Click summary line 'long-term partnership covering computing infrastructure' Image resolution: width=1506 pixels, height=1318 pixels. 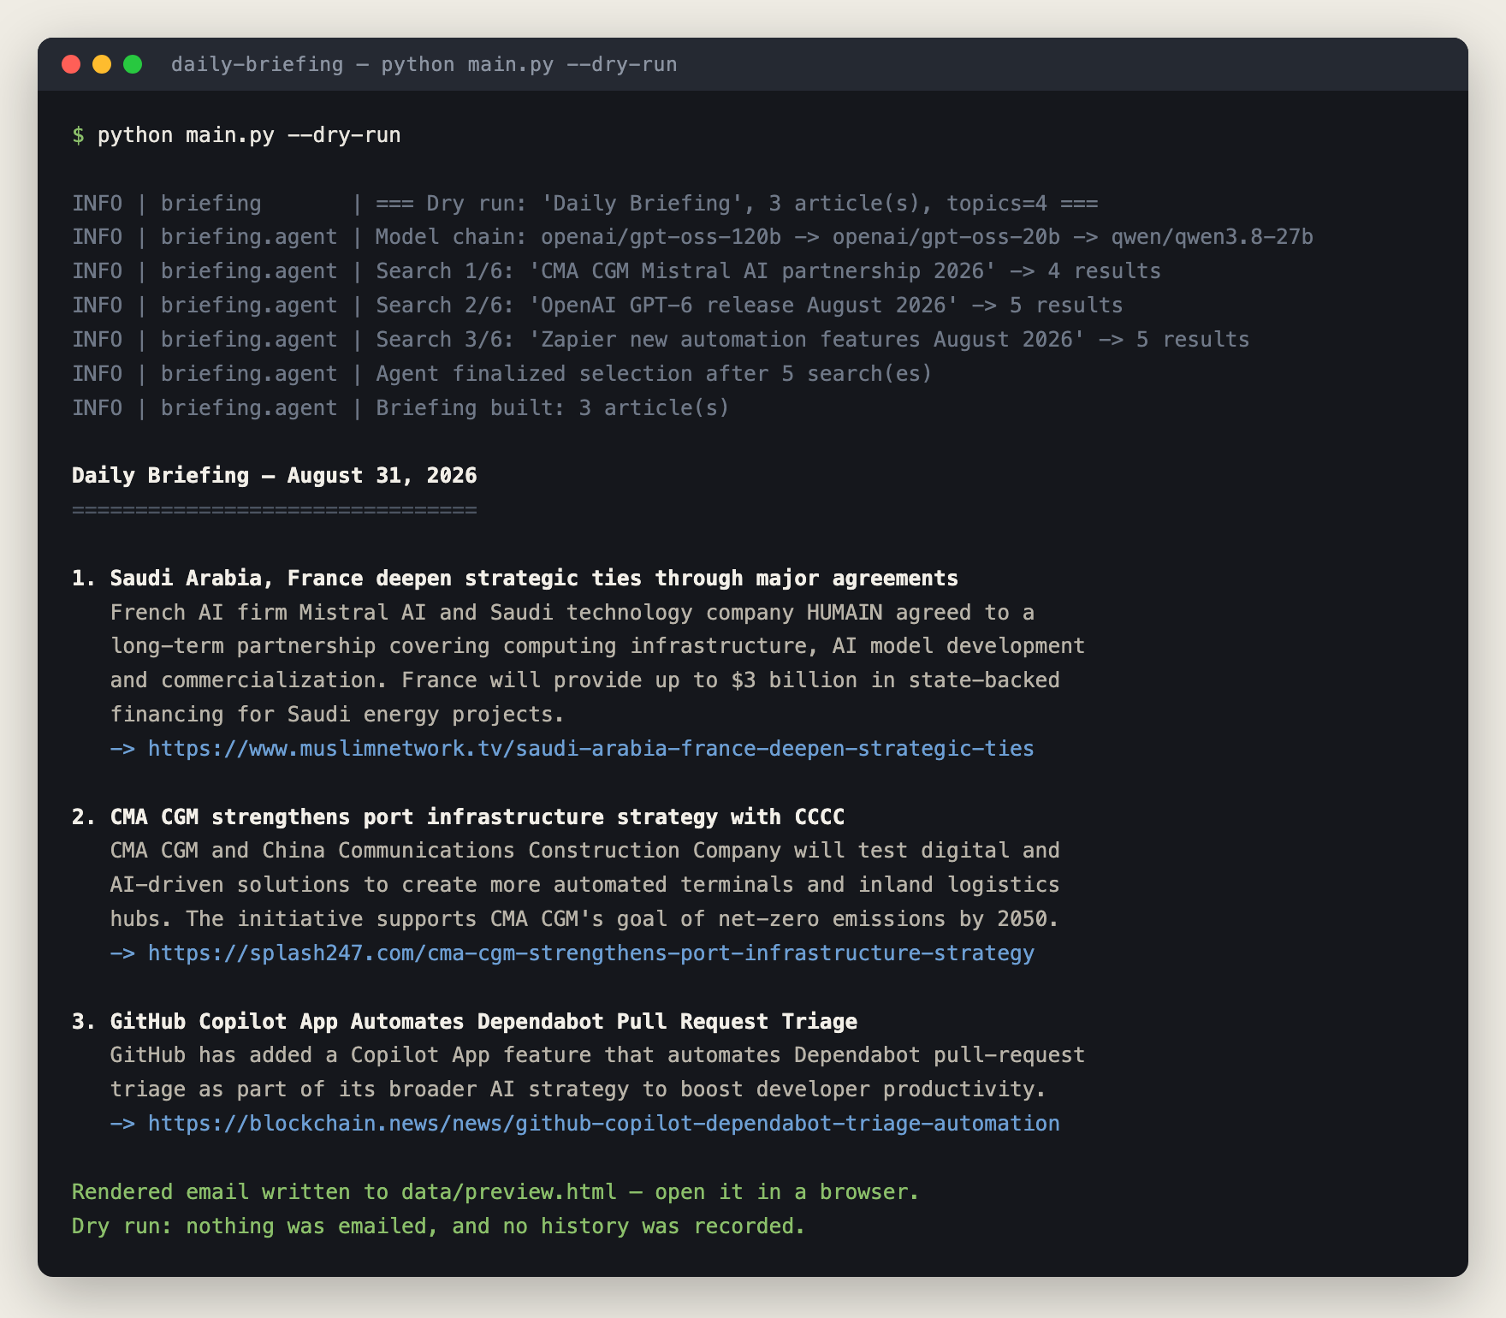pos(597,646)
